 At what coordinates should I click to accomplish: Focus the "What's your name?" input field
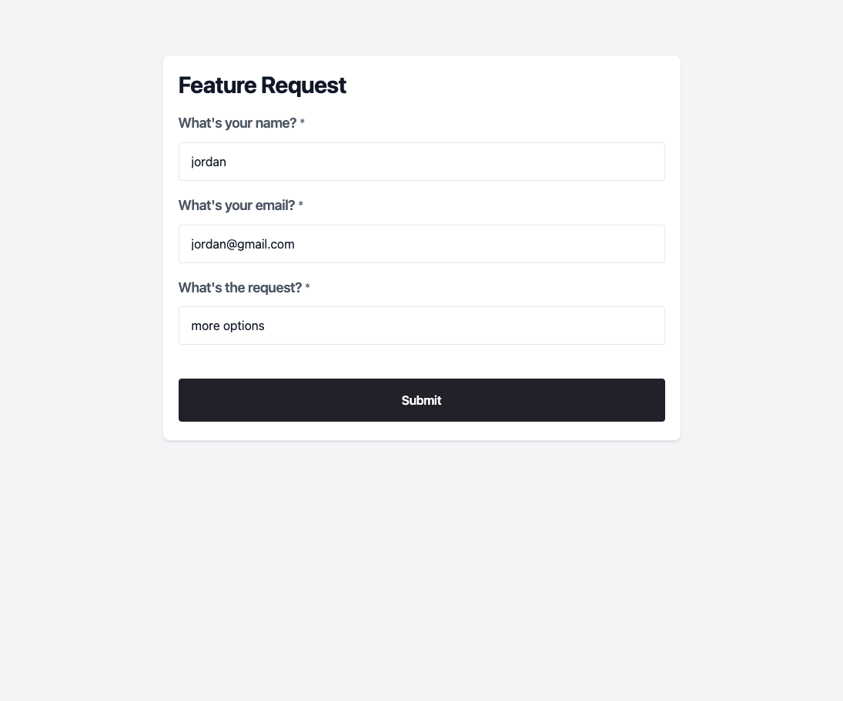[x=421, y=162]
